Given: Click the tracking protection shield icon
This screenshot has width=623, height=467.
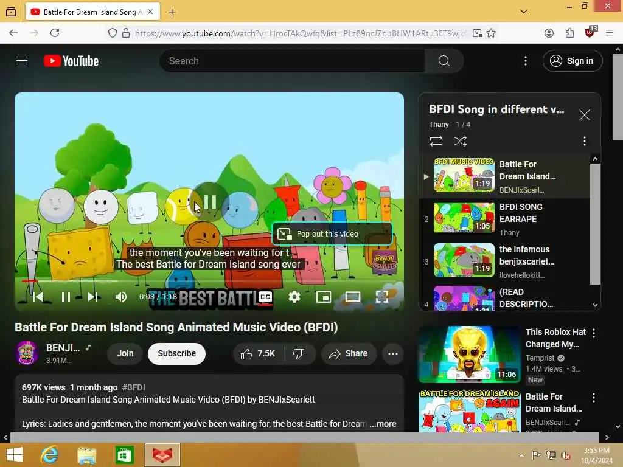Looking at the screenshot, I should click(113, 33).
